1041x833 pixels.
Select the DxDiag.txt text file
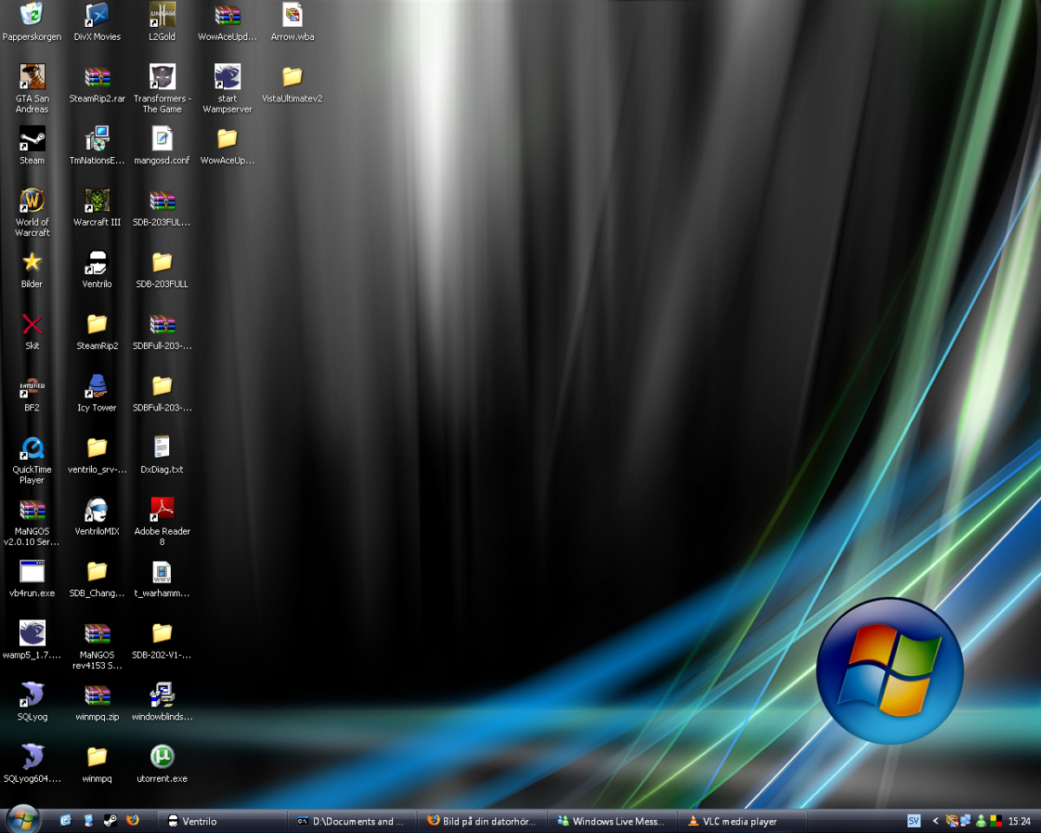tap(162, 449)
